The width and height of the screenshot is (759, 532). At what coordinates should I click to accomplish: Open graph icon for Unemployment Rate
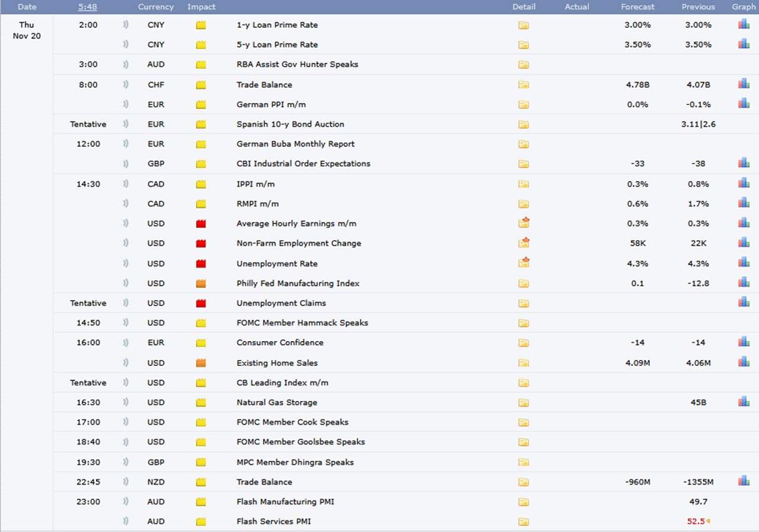coord(744,263)
